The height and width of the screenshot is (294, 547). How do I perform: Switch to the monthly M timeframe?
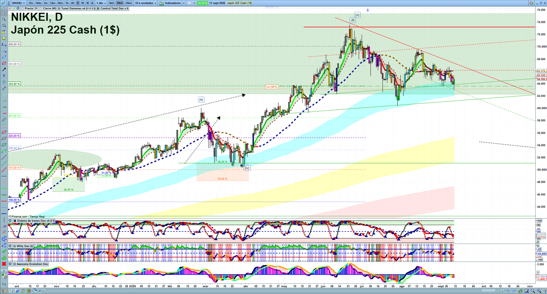tap(88, 3)
